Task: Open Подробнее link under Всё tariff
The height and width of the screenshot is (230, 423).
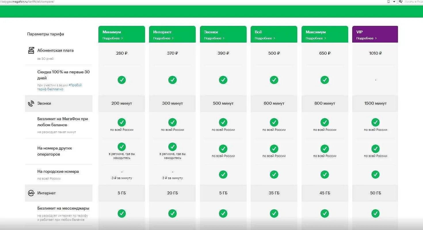Action: (265, 38)
